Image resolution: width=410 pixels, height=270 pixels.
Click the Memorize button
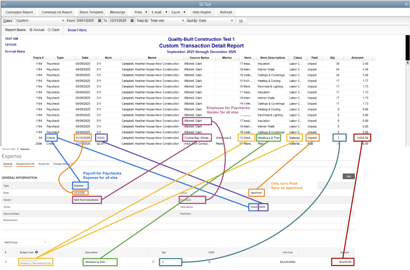pyautogui.click(x=117, y=12)
